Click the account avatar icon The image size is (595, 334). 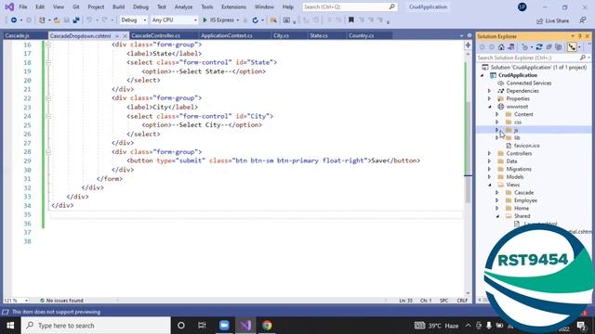[522, 6]
